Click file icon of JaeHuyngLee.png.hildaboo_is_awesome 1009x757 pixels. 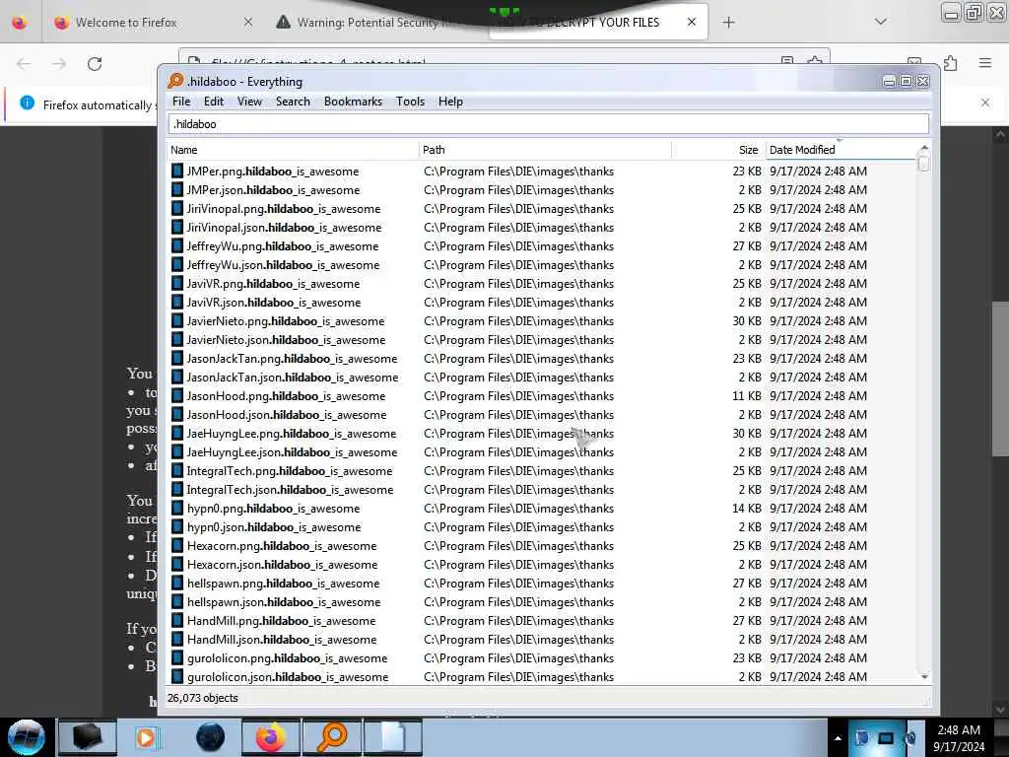(x=177, y=434)
